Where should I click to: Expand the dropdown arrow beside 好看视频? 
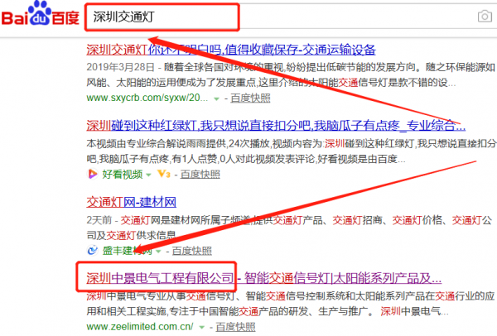tap(149, 175)
